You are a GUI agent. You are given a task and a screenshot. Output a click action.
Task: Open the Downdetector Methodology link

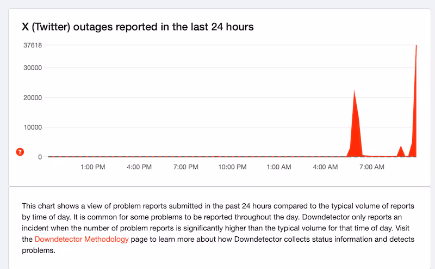pyautogui.click(x=82, y=239)
